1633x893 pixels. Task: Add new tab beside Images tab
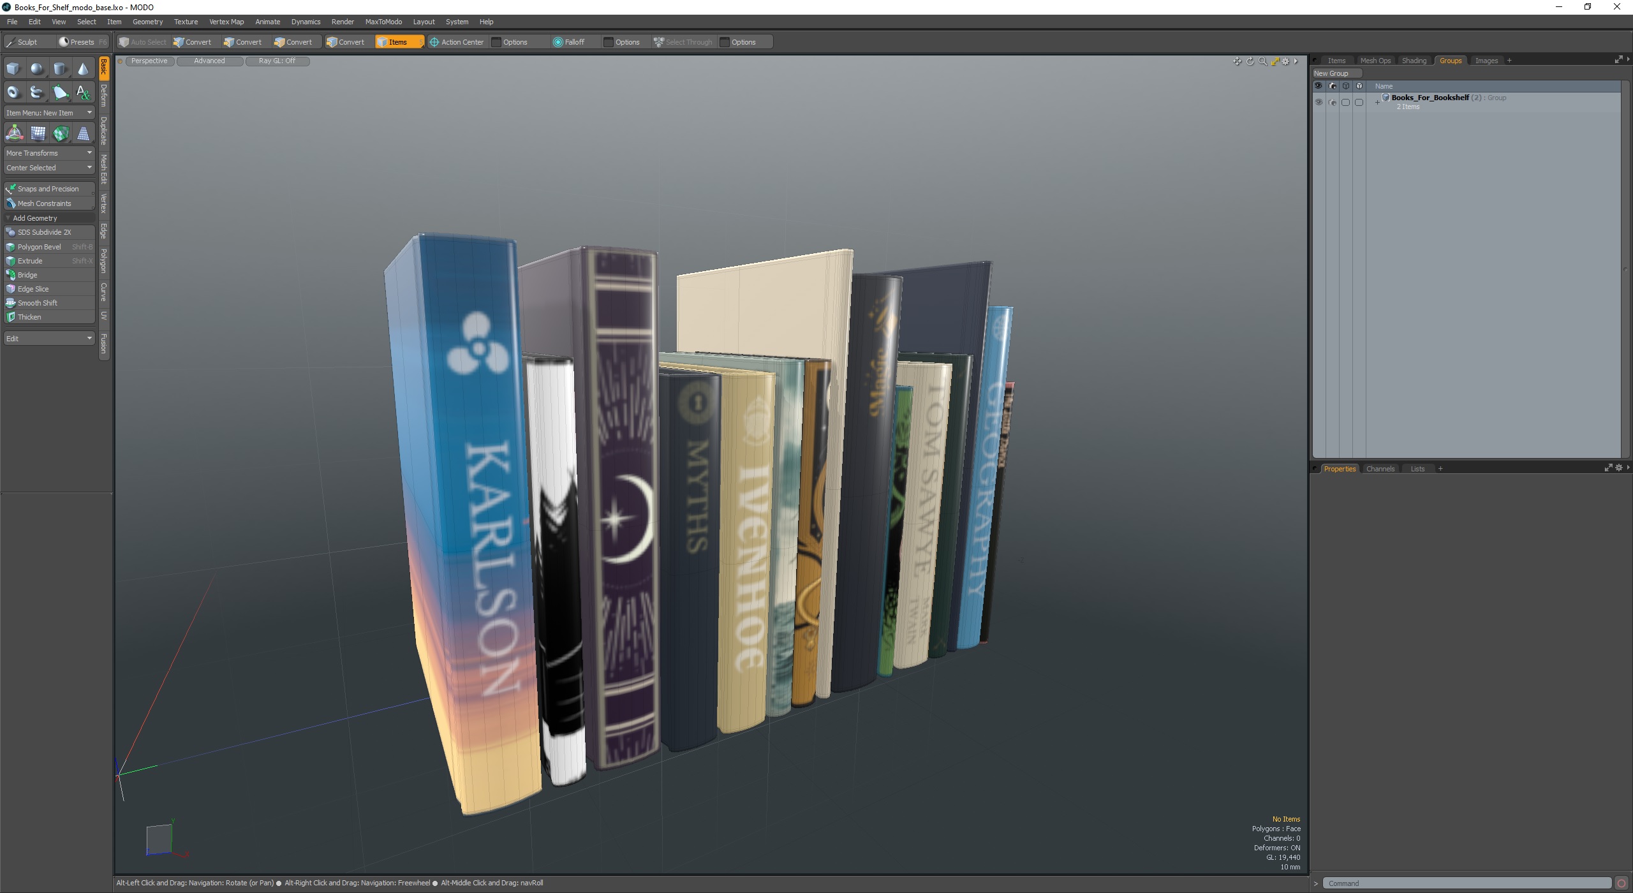[x=1509, y=61]
